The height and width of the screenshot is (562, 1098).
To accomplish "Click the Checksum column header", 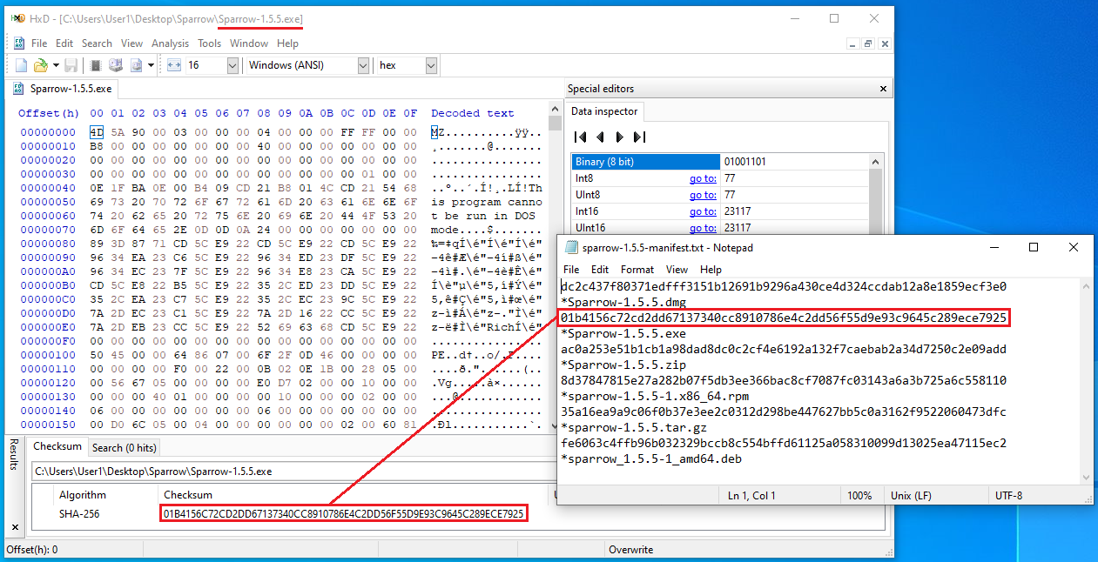I will click(x=188, y=495).
